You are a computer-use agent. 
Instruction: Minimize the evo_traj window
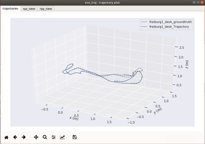coord(194,3)
